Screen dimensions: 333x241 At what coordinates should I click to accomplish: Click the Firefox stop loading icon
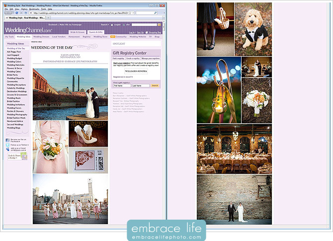pos(21,13)
